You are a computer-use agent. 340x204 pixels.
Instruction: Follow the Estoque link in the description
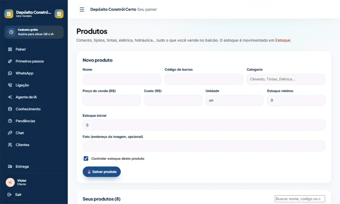[283, 40]
